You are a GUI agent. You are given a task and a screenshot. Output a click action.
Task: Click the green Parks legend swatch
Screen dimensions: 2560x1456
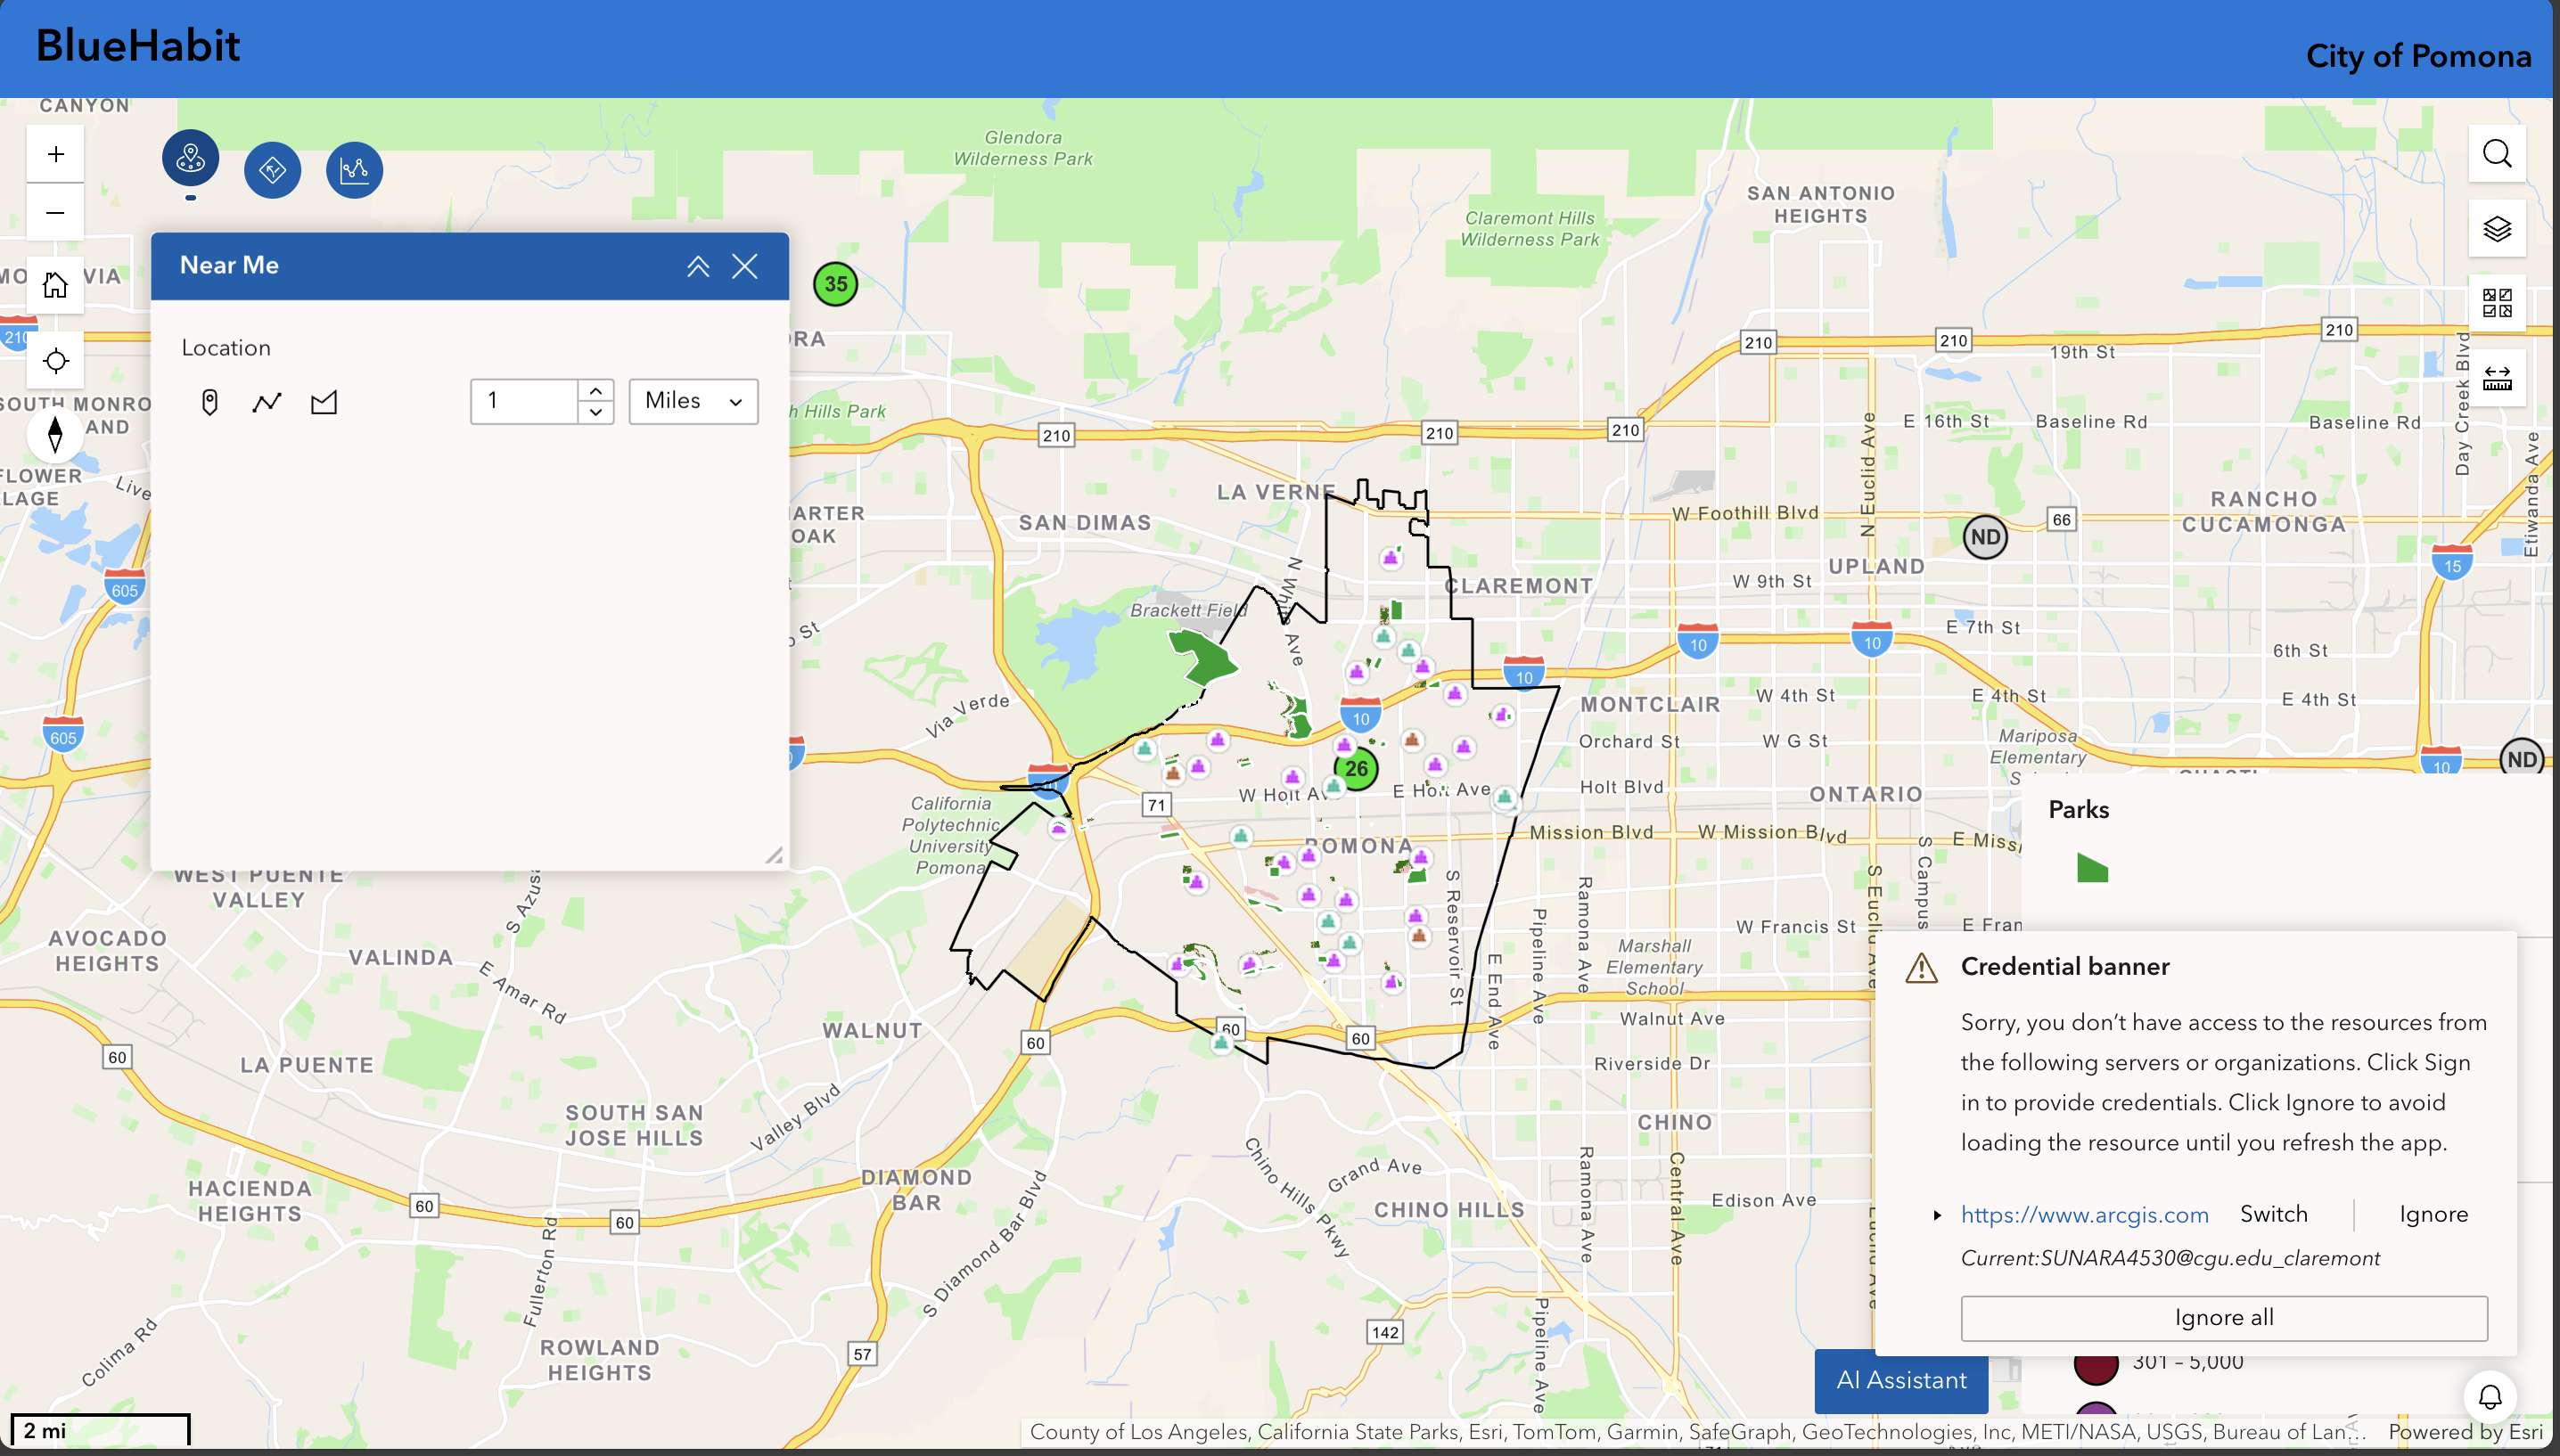pos(2092,868)
